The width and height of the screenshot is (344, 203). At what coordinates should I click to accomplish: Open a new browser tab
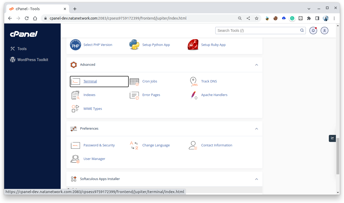click(x=75, y=9)
